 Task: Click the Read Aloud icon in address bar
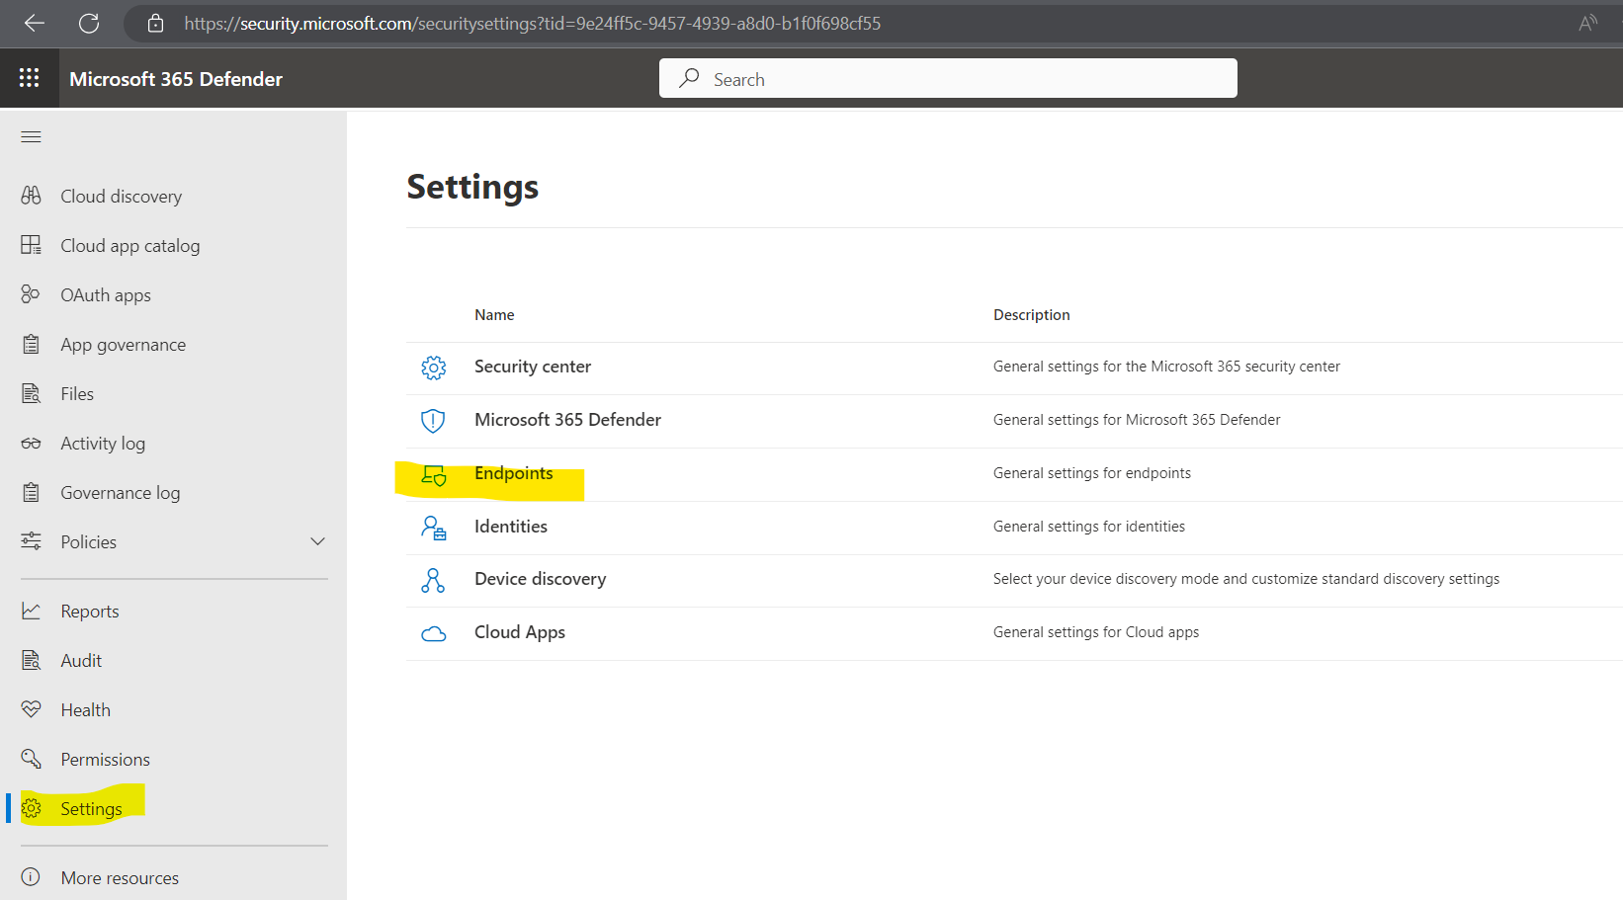[1587, 23]
